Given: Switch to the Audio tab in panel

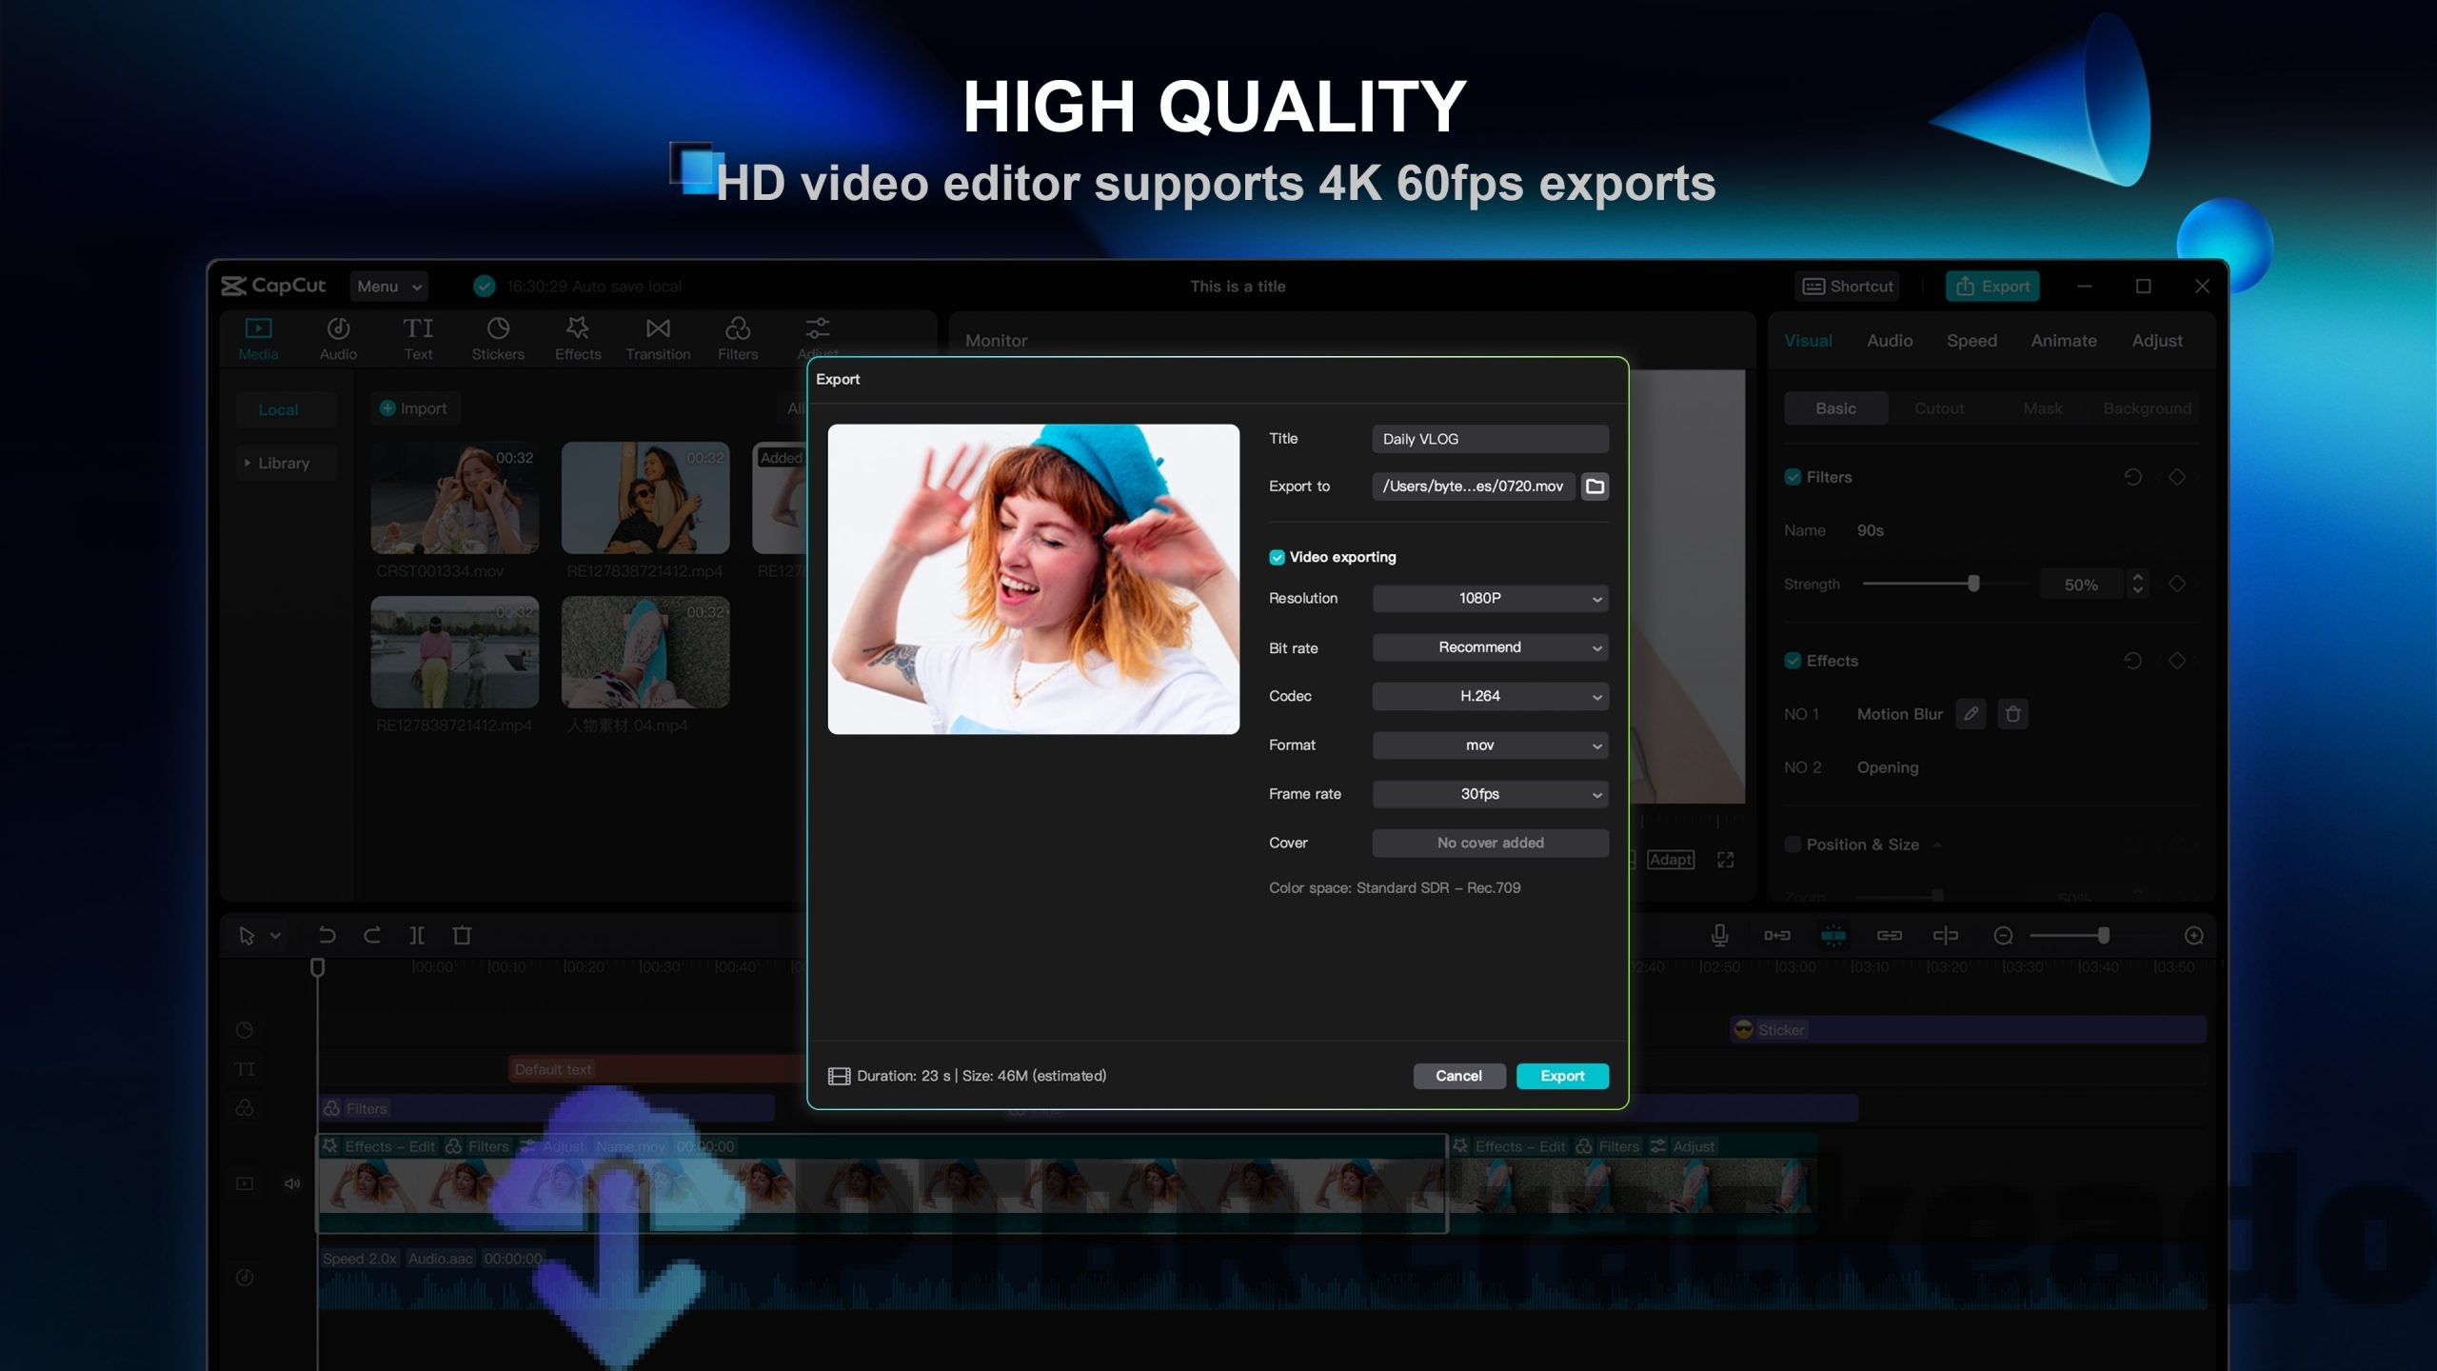Looking at the screenshot, I should point(1890,340).
